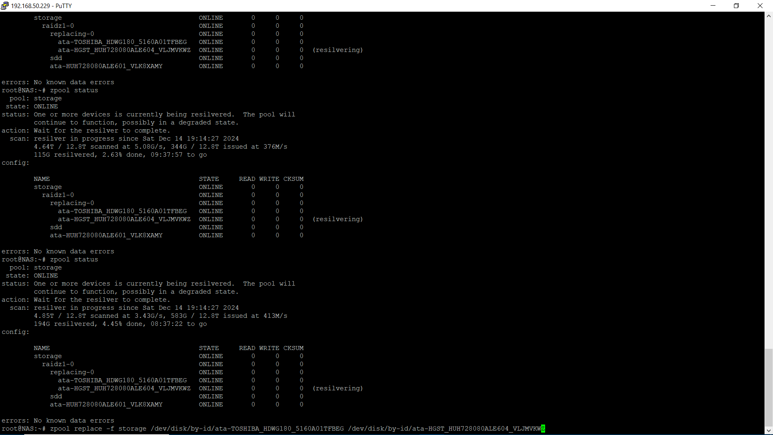Screen dimensions: 773x435
Task: Click the '08:37:22 to go' time estimate
Action: [x=178, y=324]
